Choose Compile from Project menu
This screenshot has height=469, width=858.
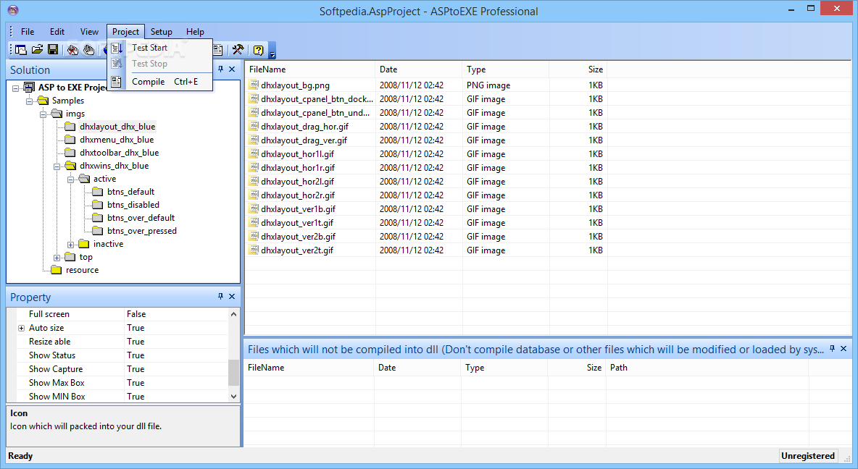(159, 82)
